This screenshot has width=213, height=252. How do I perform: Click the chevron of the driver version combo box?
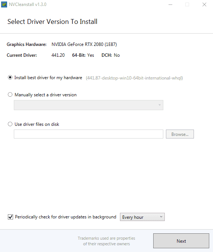pyautogui.click(x=160, y=105)
